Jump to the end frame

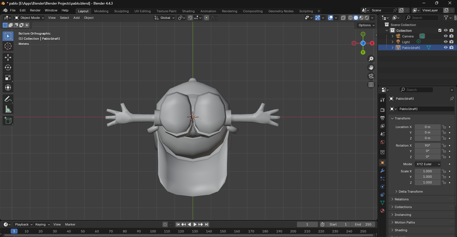click(x=207, y=224)
